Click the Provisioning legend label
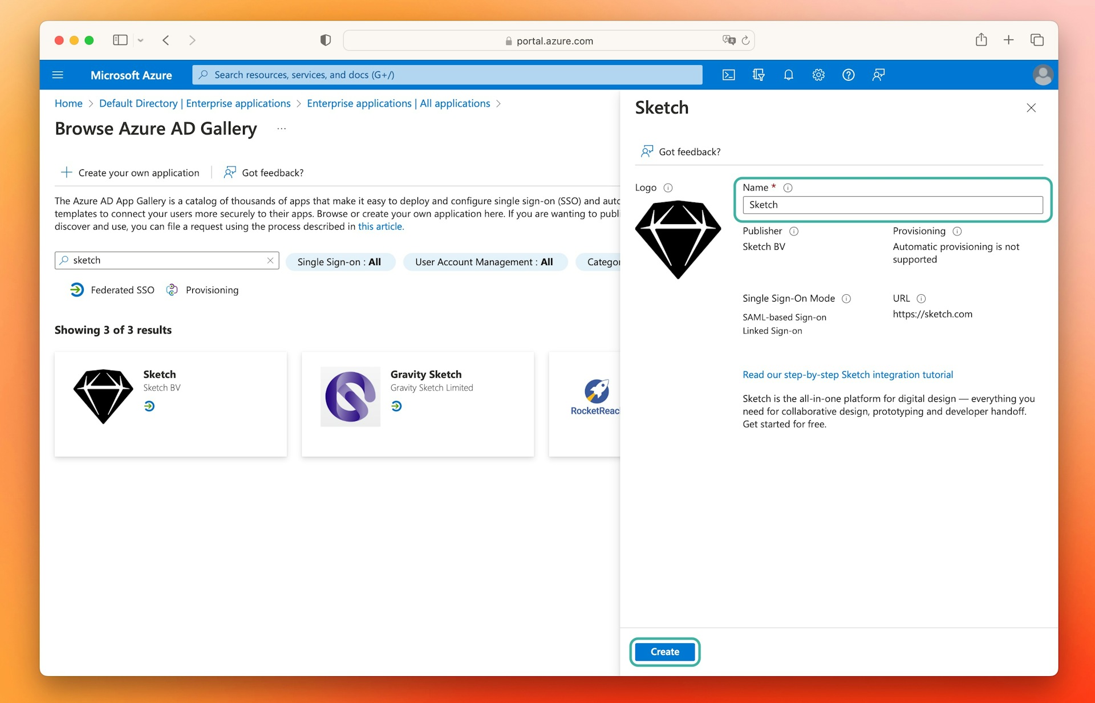This screenshot has height=703, width=1095. (x=212, y=290)
